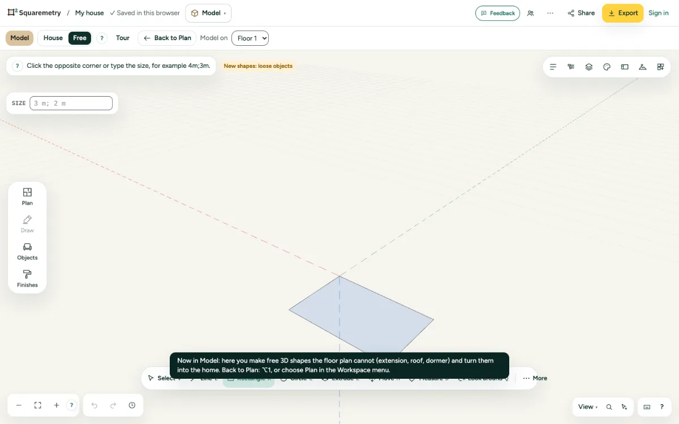The image size is (679, 424).
Task: Open the Finishes paint roller panel
Action: pos(27,279)
